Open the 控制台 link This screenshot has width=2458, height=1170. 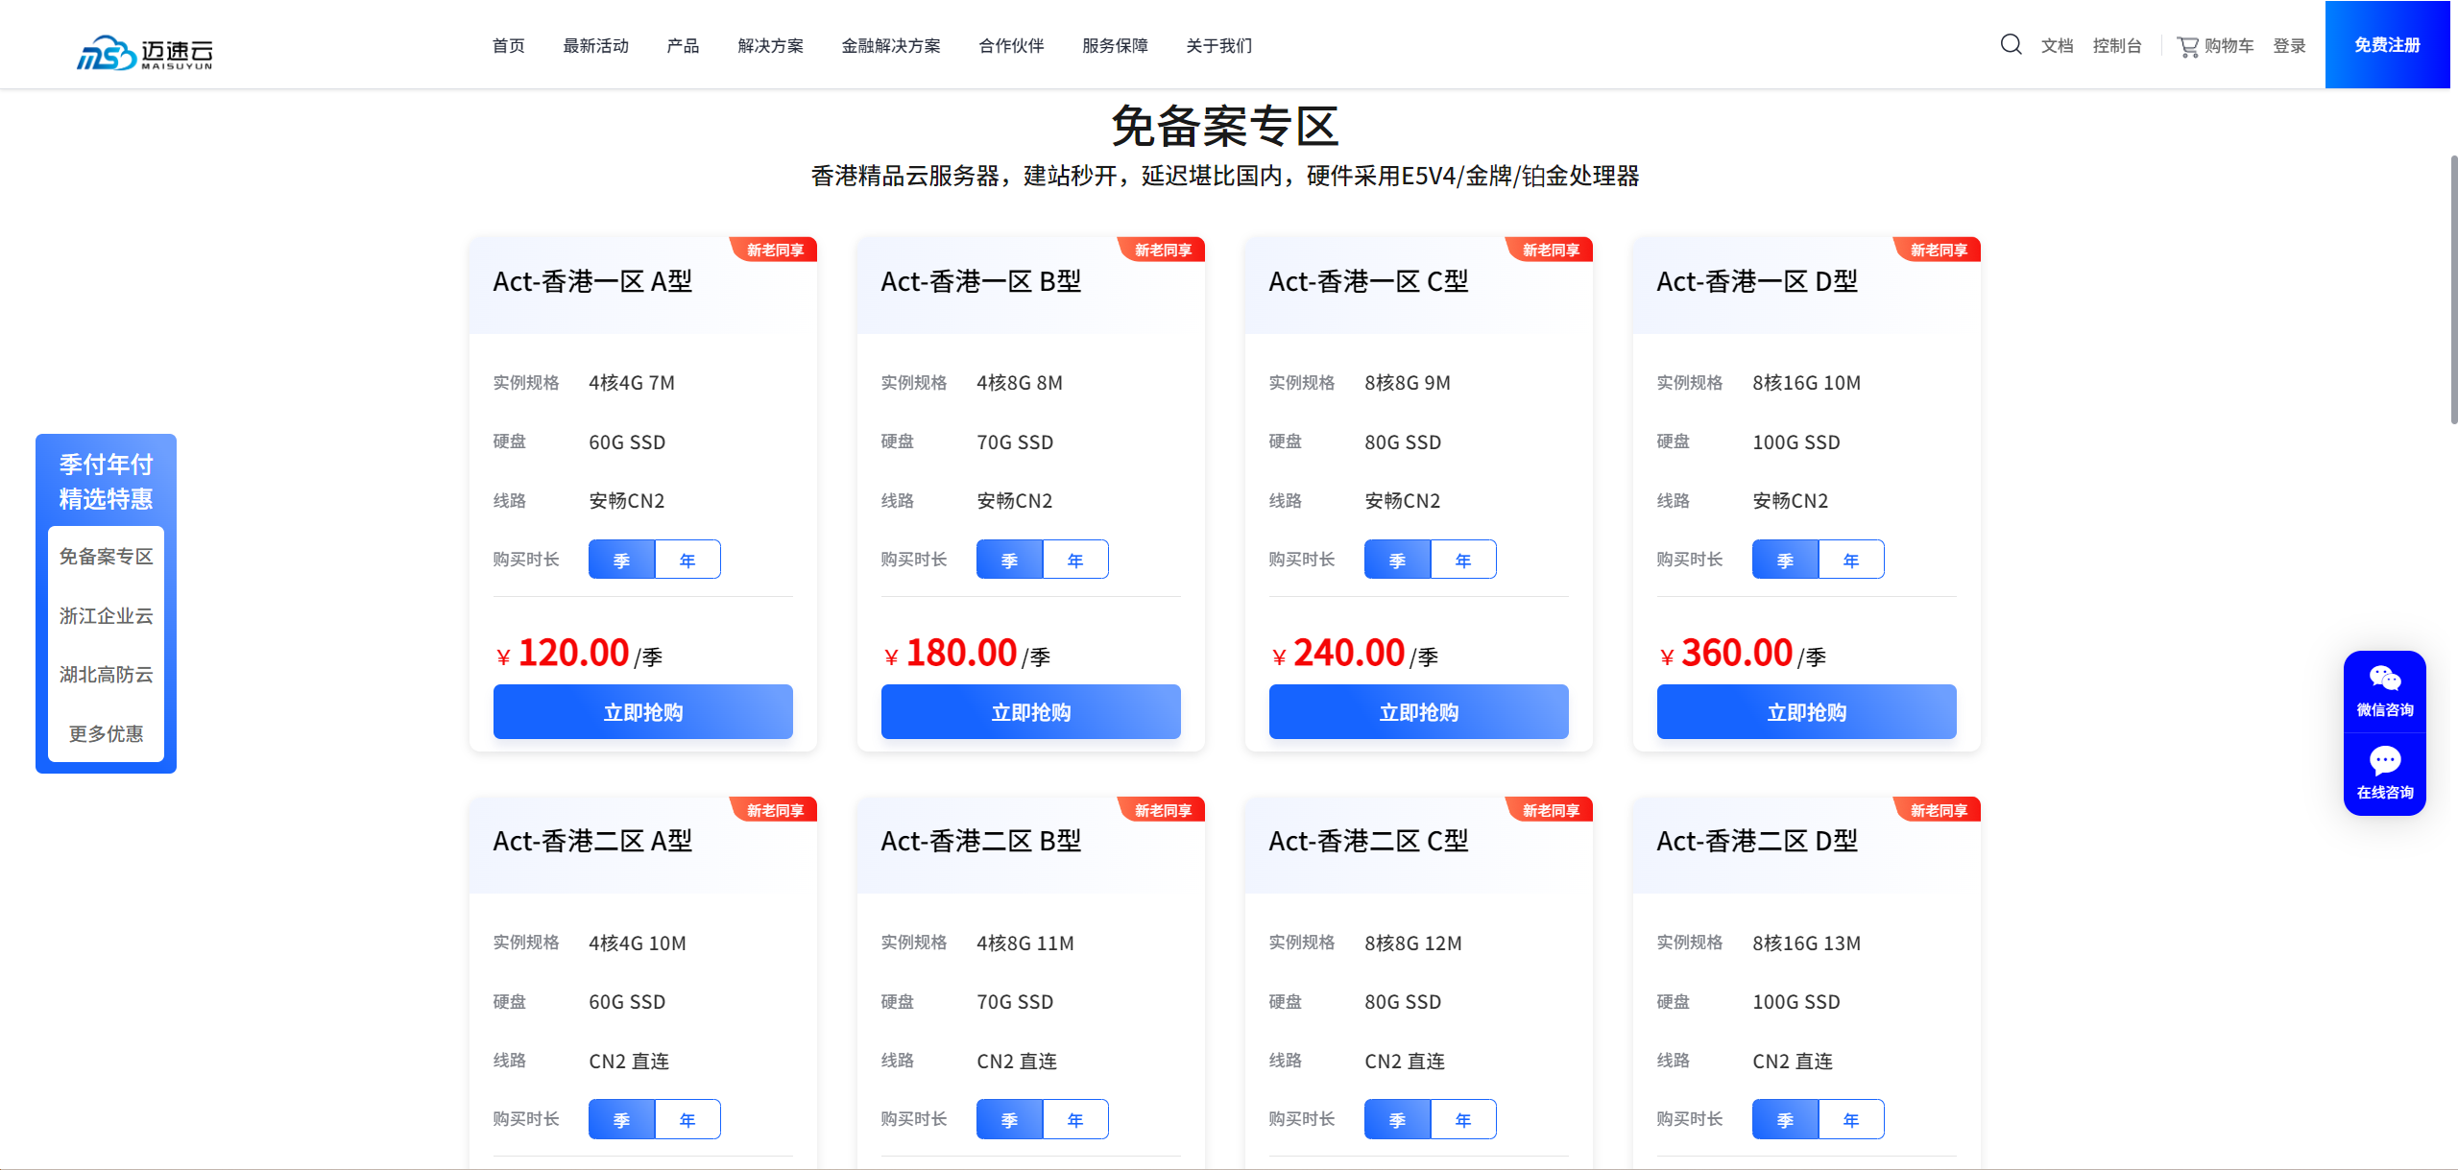(x=2117, y=46)
